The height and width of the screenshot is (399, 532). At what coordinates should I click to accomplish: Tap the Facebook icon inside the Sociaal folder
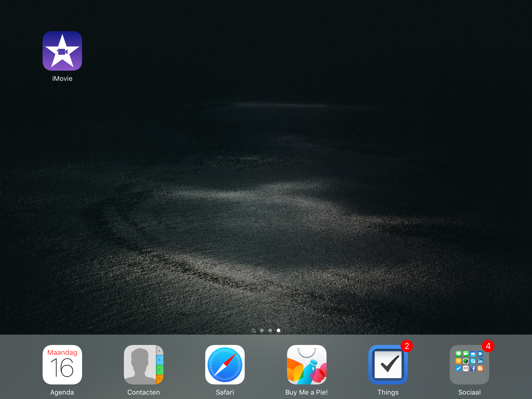coord(473,368)
